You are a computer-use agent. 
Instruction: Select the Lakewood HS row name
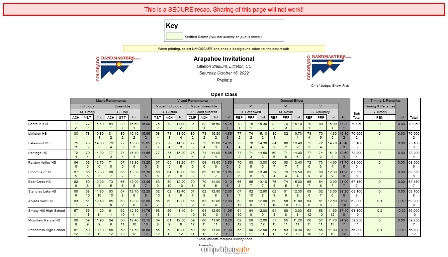39,143
